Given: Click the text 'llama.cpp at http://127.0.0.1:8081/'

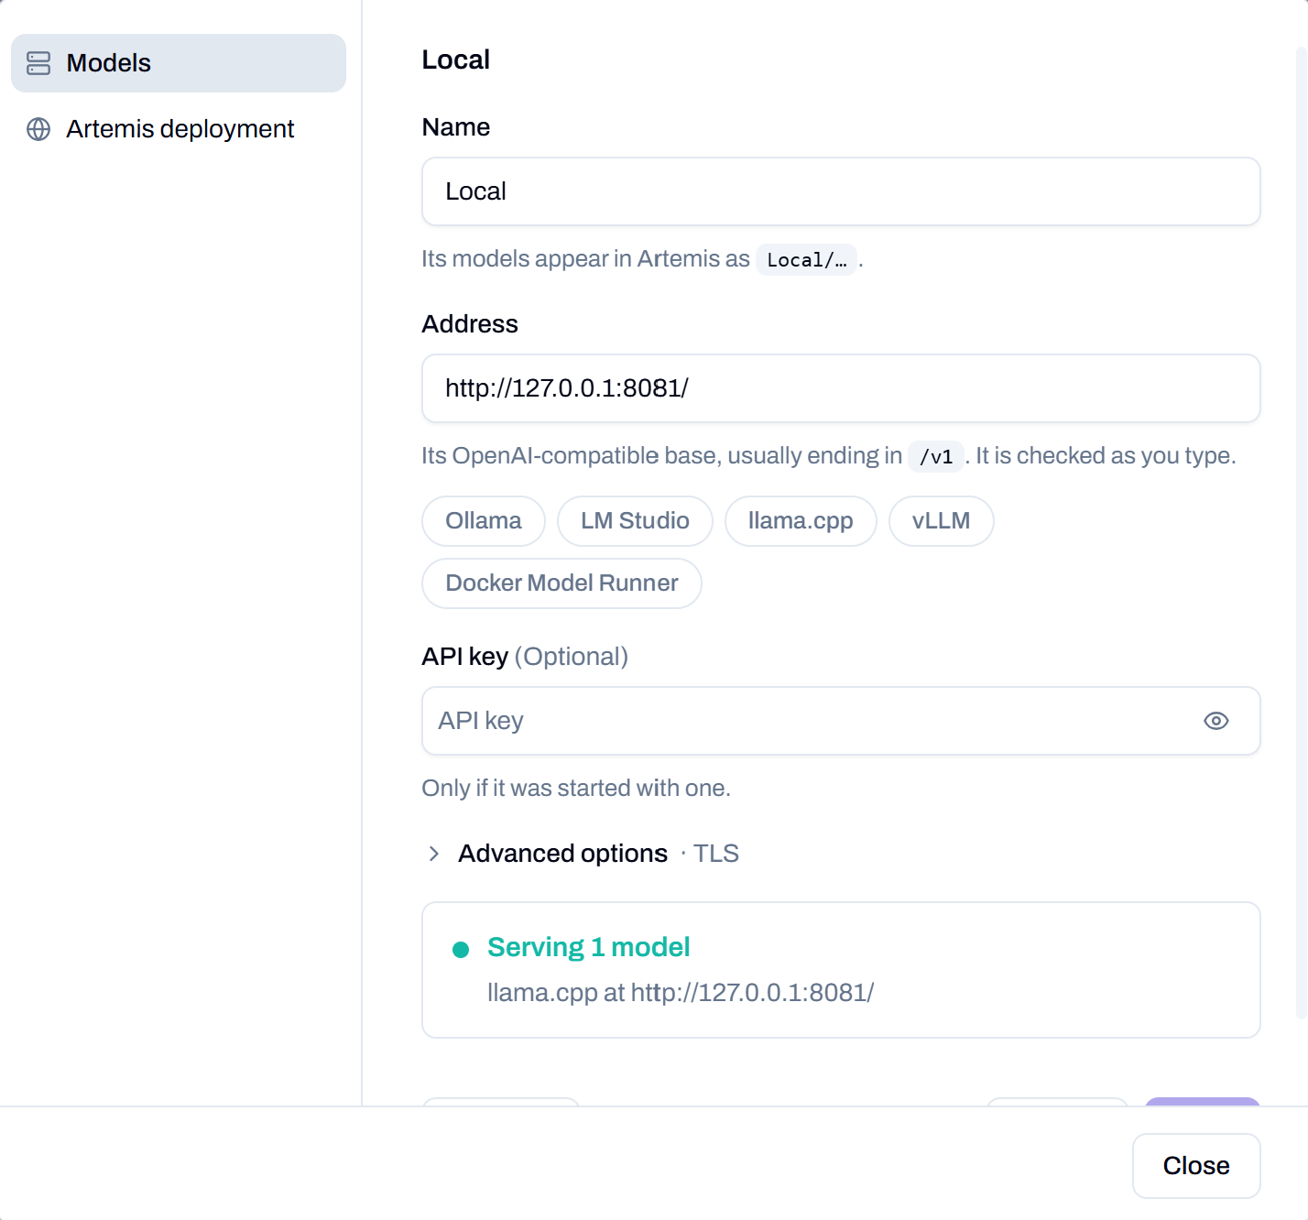Looking at the screenshot, I should coord(681,993).
